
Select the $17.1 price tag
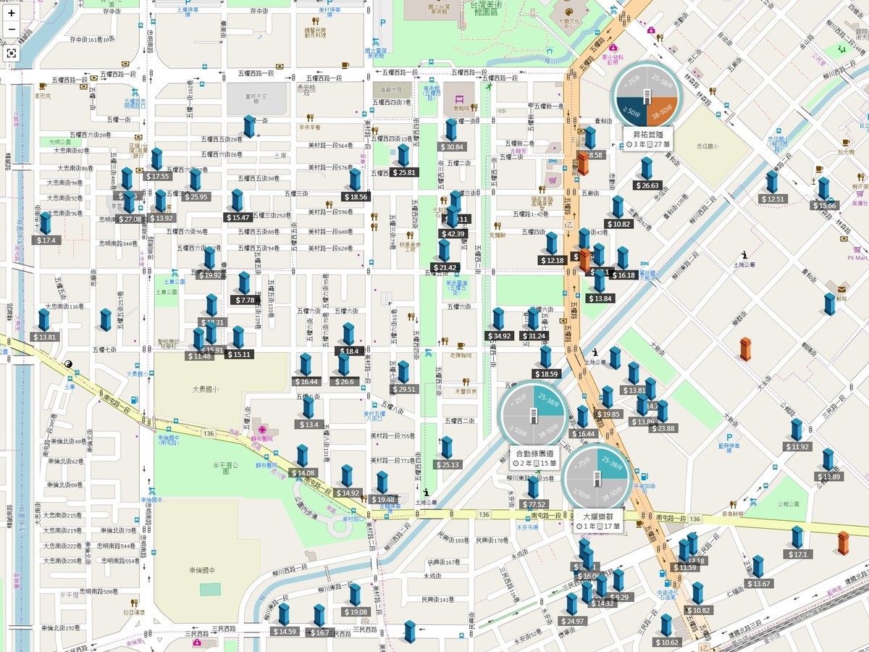coord(797,554)
